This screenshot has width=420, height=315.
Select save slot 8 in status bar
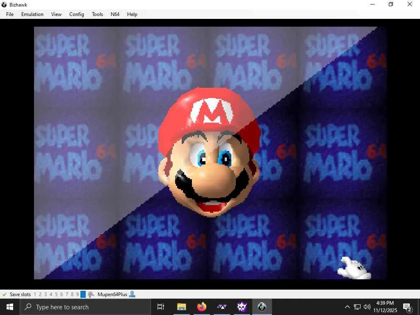(72, 294)
